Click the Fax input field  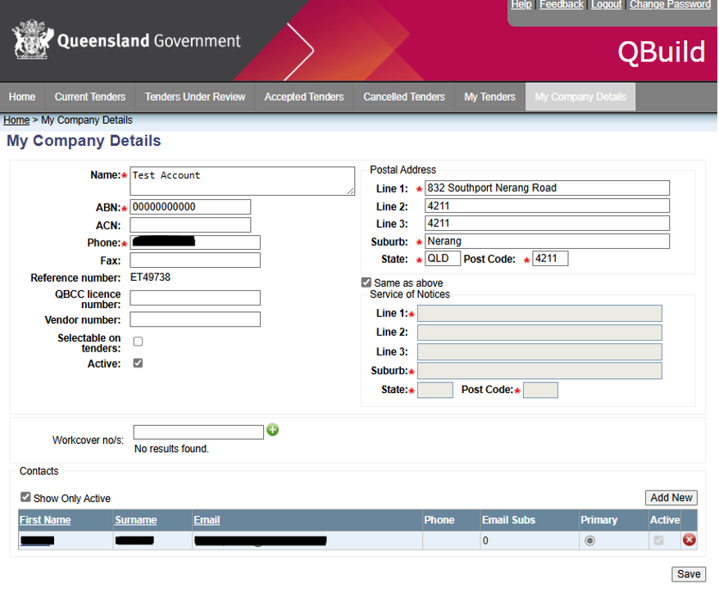(195, 260)
